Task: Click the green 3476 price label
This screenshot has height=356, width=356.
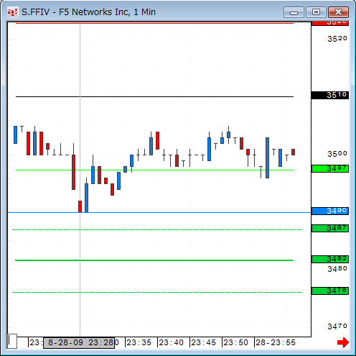Action: tap(330, 291)
